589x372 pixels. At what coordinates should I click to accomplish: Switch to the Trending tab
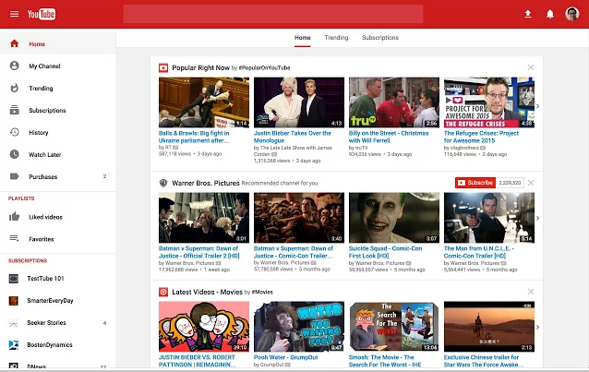pyautogui.click(x=336, y=38)
